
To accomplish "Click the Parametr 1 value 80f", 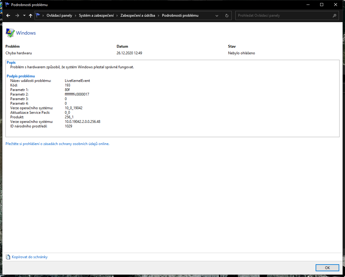I will coord(67,90).
